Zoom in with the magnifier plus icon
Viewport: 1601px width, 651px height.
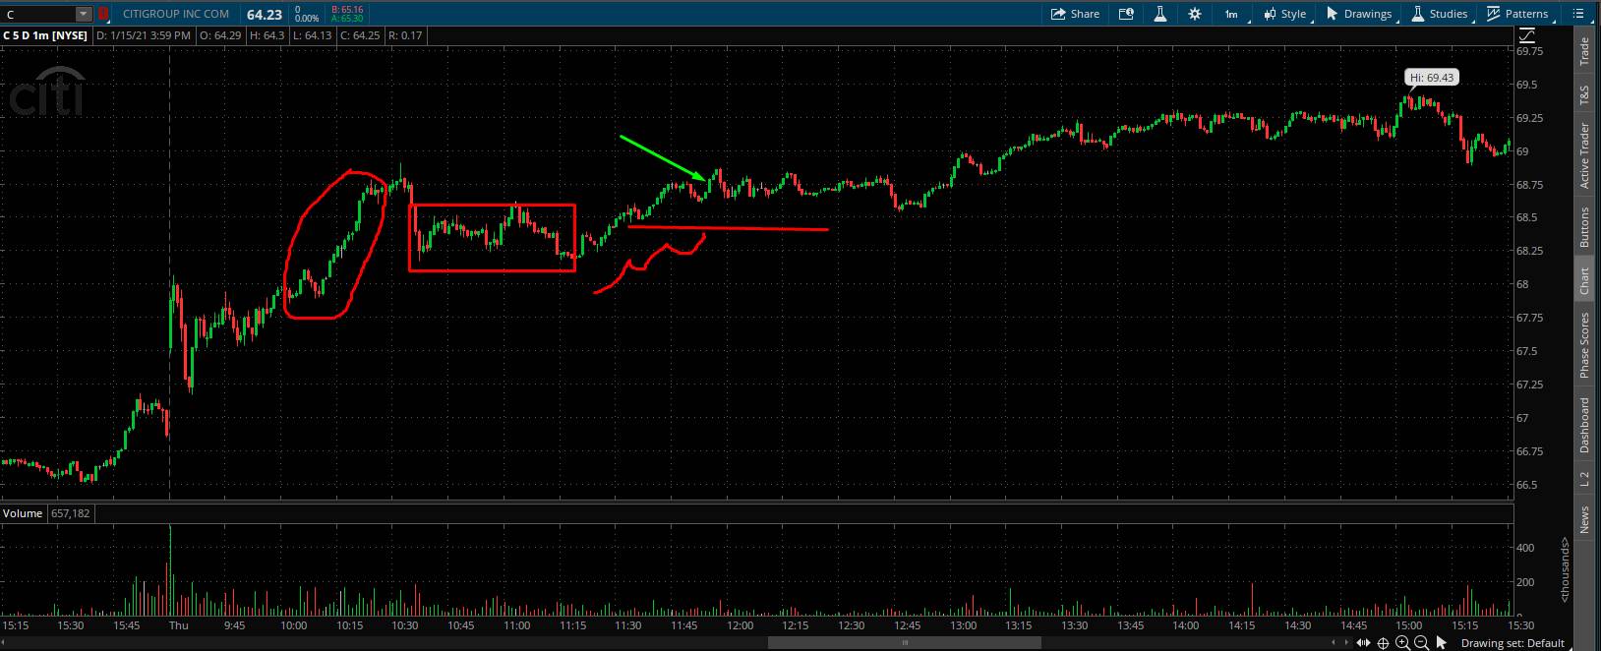pos(1402,643)
